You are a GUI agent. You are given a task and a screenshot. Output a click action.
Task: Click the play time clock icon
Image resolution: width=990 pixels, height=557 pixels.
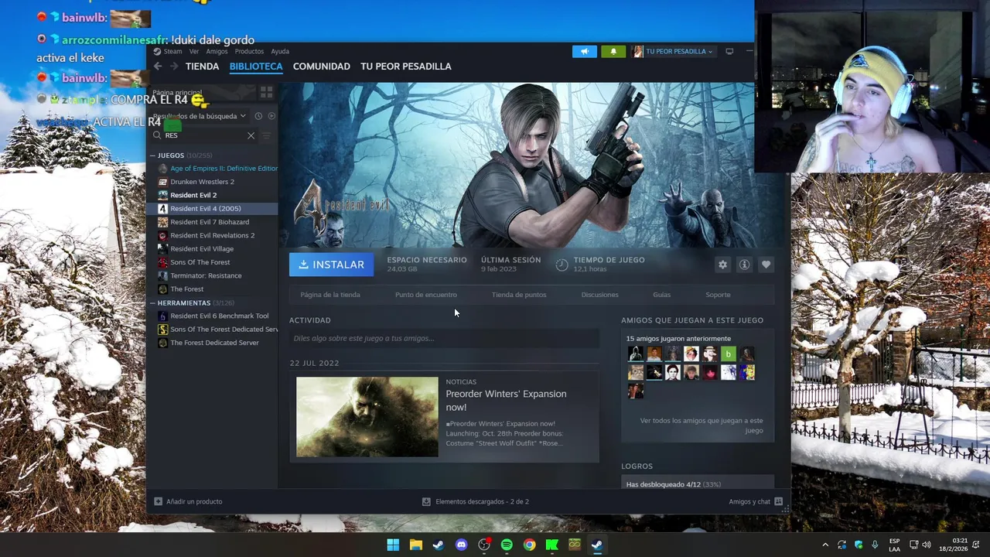point(562,265)
